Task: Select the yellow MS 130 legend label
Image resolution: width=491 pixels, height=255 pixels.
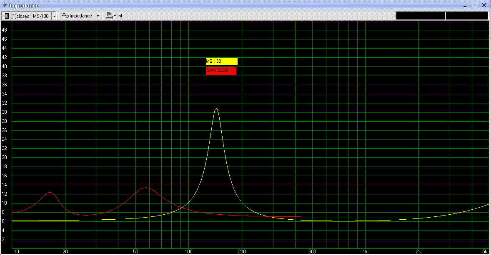Action: [221, 61]
